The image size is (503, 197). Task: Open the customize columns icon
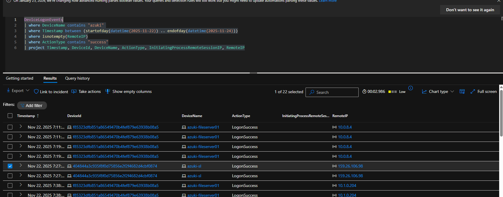pos(462,92)
